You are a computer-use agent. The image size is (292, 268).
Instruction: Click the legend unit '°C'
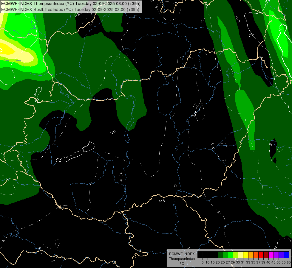pyautogui.click(x=182, y=264)
